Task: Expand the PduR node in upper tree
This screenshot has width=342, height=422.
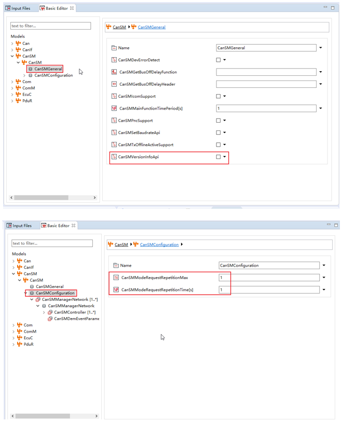Action: (12, 101)
